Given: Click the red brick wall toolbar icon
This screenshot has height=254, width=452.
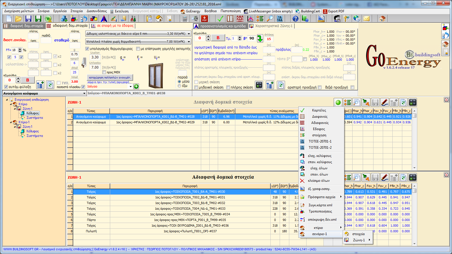Looking at the screenshot, I should tap(240, 19).
